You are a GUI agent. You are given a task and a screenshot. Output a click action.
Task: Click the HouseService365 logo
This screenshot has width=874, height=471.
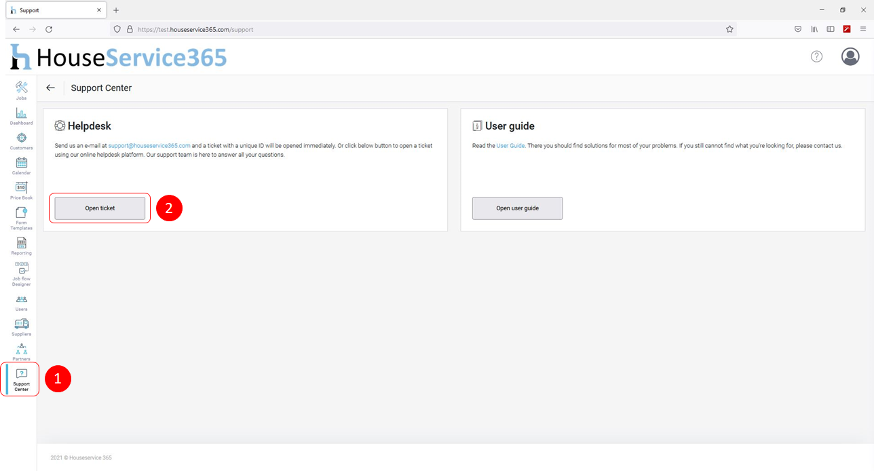119,57
